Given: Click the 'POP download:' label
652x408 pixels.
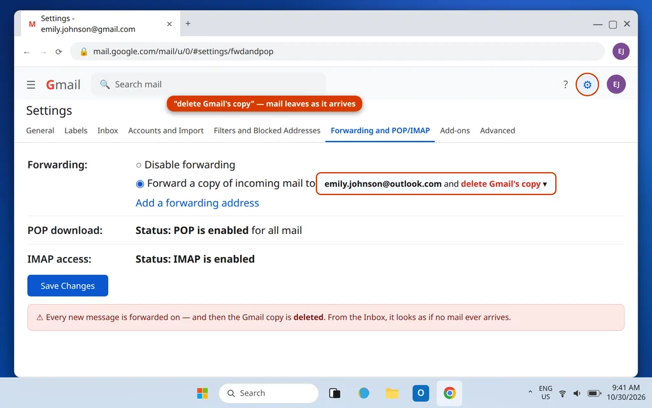Looking at the screenshot, I should tap(65, 230).
